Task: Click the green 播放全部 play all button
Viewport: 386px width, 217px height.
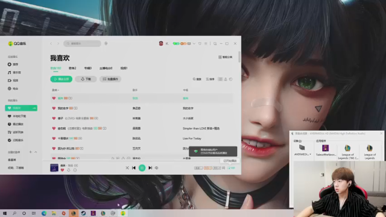Action: click(62, 79)
